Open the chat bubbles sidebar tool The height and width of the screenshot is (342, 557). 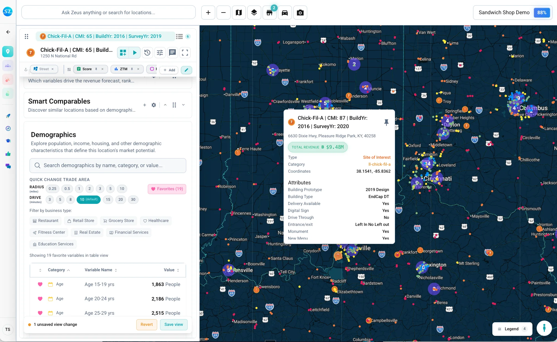(8, 166)
